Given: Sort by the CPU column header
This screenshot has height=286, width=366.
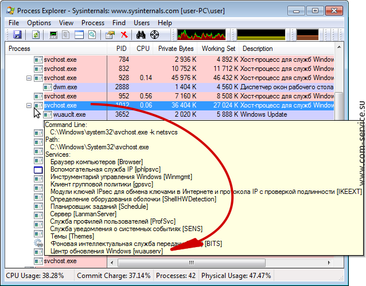Looking at the screenshot, I should (x=142, y=49).
